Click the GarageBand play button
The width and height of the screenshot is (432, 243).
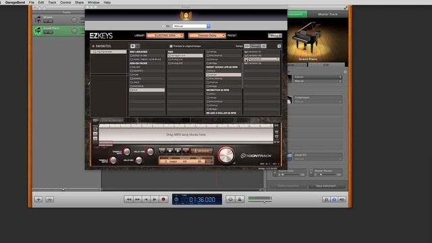(155, 199)
